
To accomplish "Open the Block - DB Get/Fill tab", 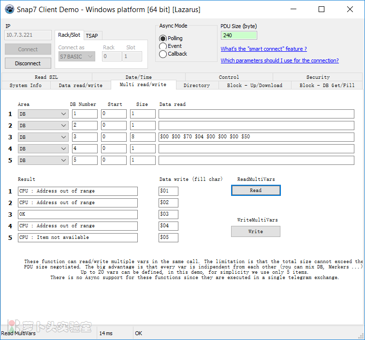I will pyautogui.click(x=327, y=85).
